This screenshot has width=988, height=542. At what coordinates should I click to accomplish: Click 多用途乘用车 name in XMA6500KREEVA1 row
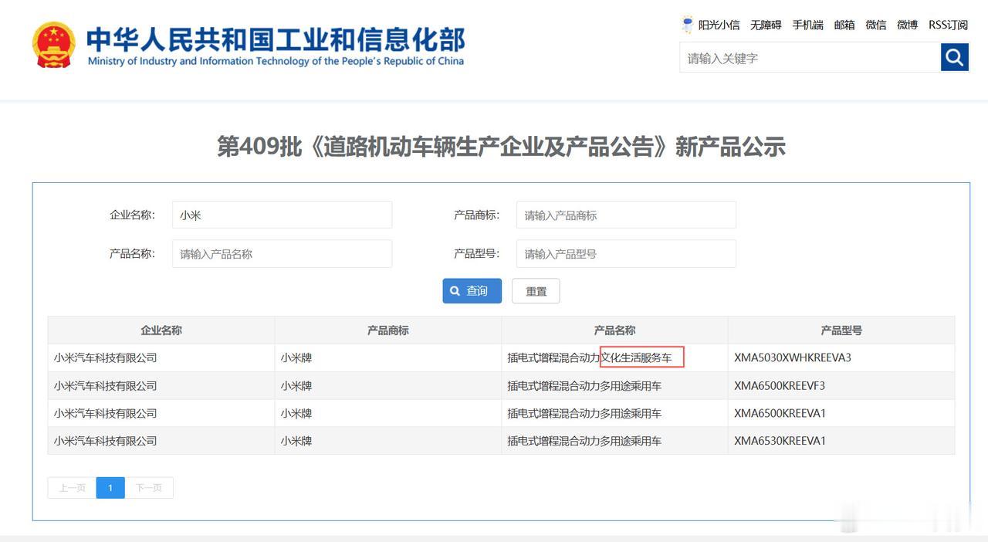click(584, 413)
